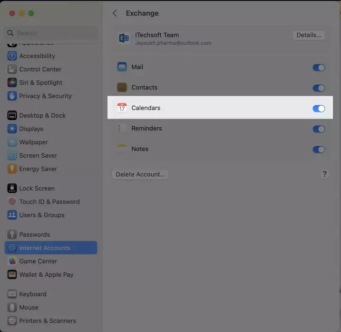
Task: Click the Mail app icon
Action: 122,67
